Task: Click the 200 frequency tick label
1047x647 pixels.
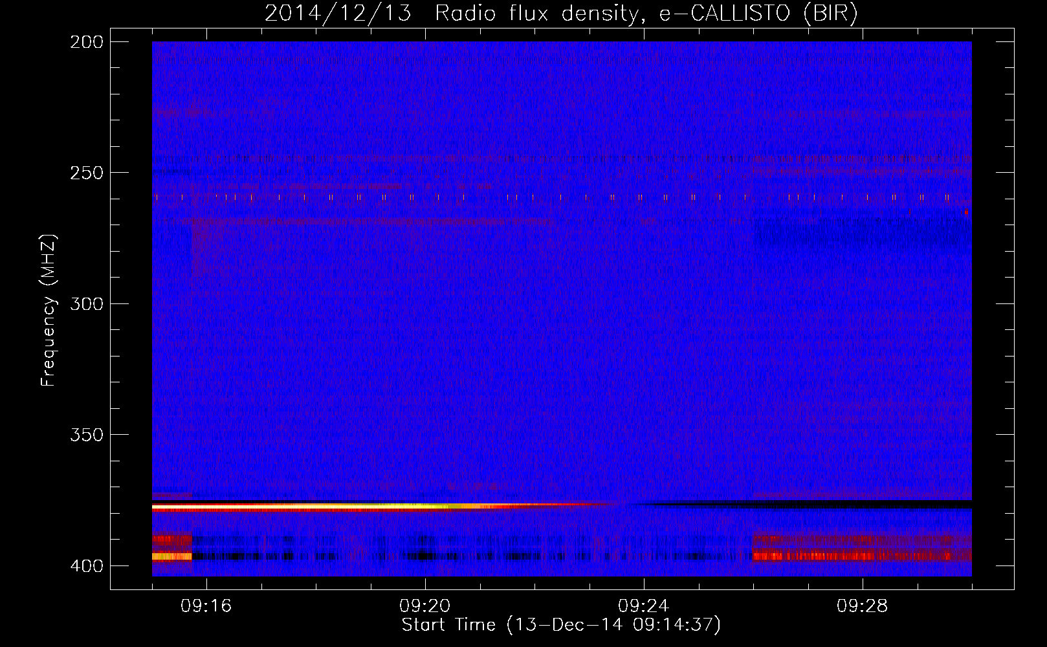Action: coord(87,42)
